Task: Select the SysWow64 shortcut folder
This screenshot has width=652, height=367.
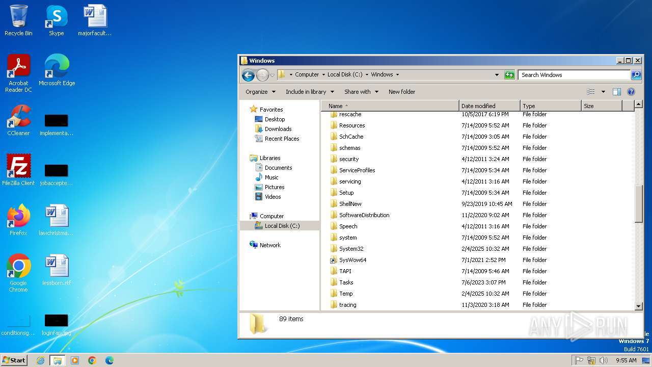Action: pos(352,260)
